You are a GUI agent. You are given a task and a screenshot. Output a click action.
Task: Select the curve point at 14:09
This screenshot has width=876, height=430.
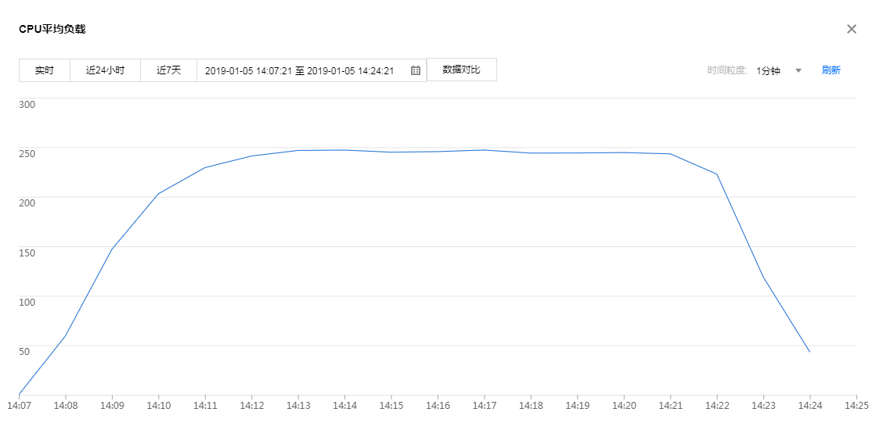pyautogui.click(x=112, y=249)
